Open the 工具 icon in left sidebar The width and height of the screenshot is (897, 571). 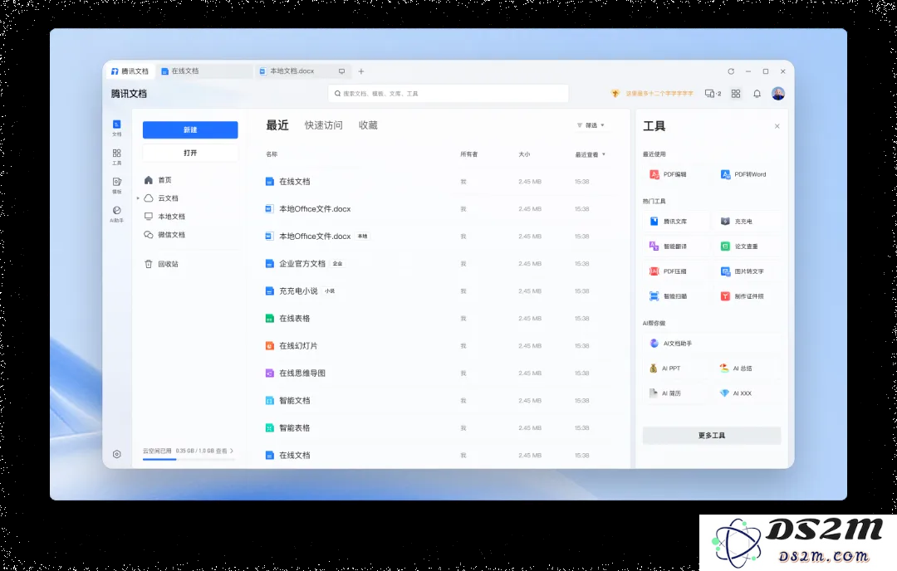(117, 157)
